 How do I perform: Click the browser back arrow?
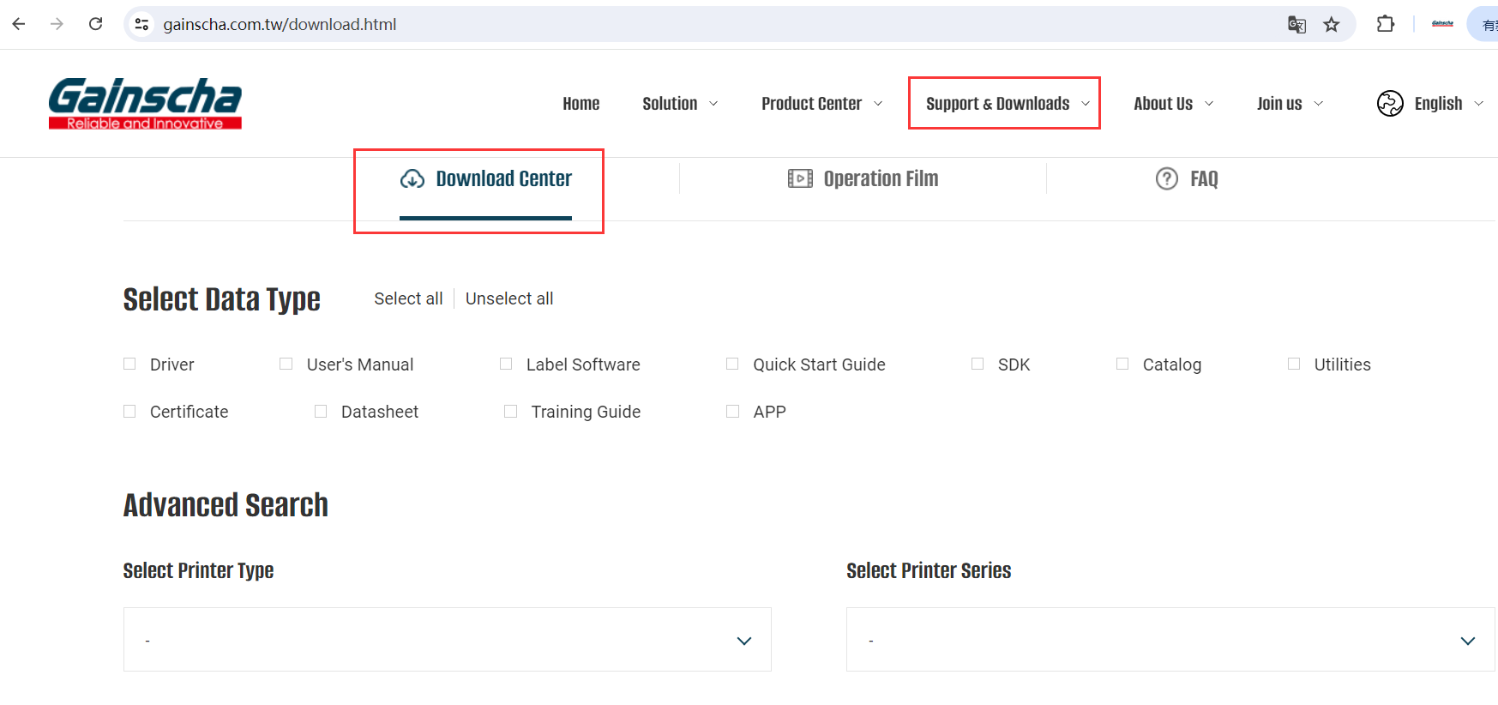(19, 24)
